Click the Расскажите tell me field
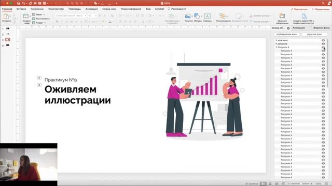Image resolution: width=332 pixels, height=186 pixels. pyautogui.click(x=177, y=9)
